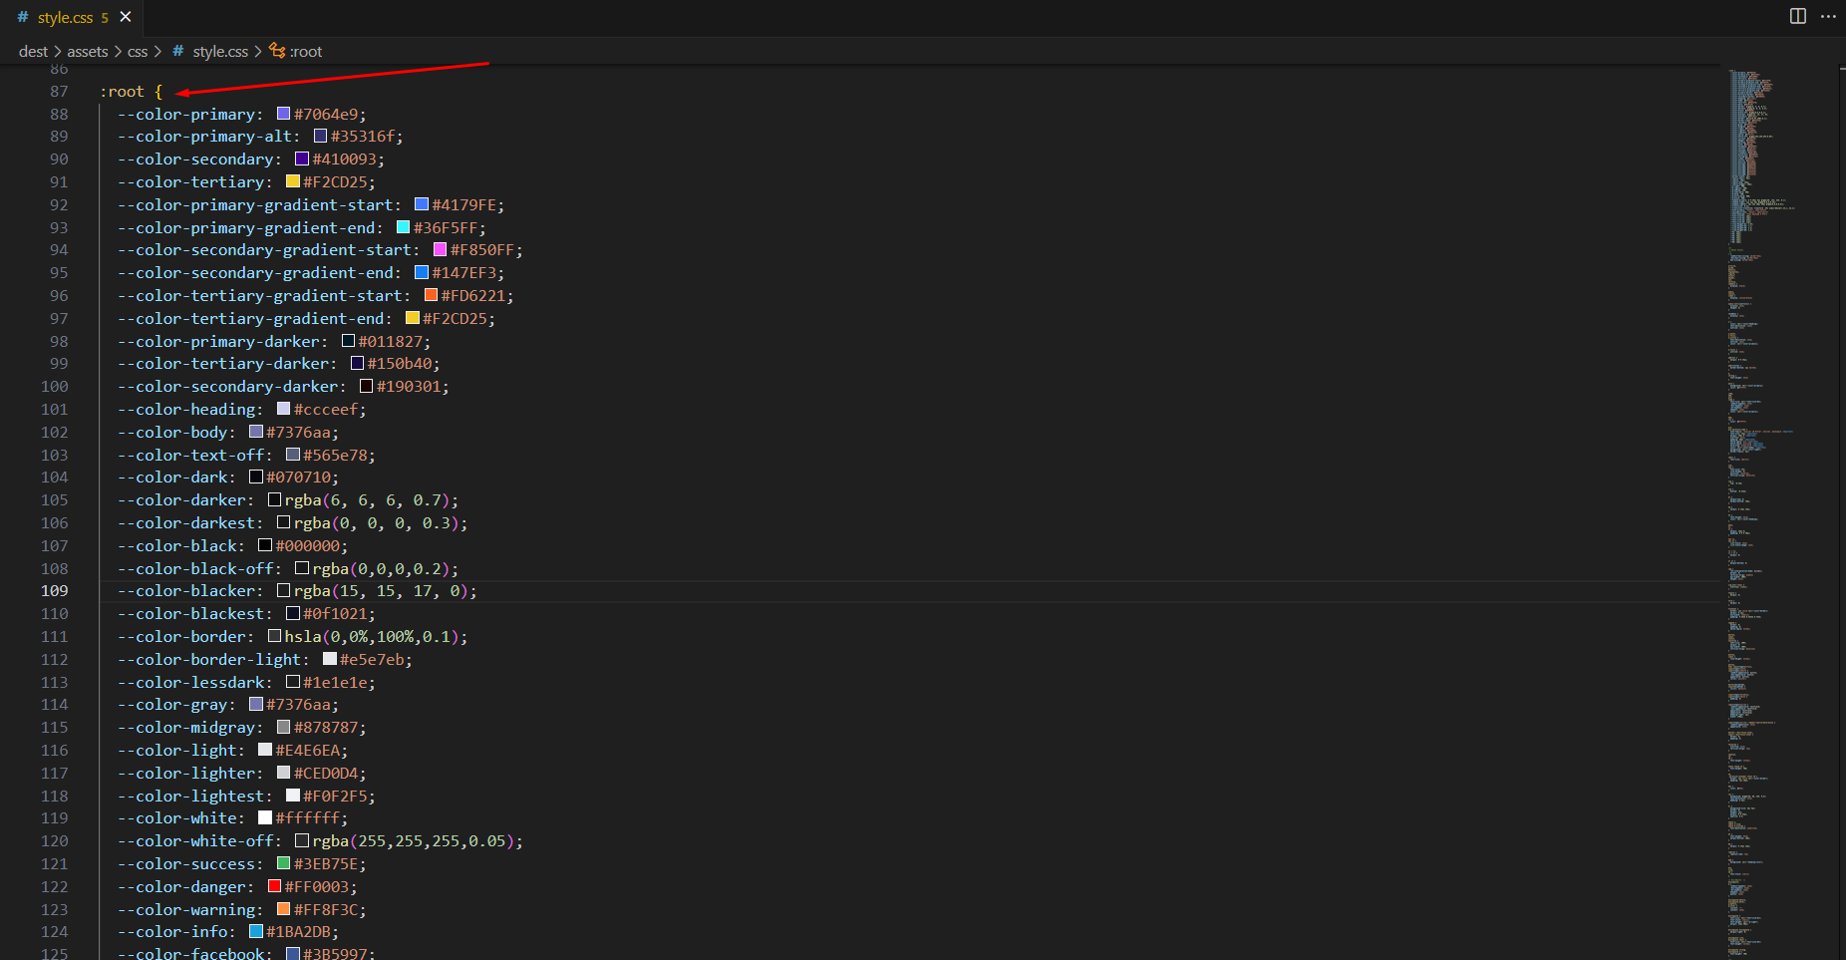This screenshot has width=1846, height=960.
Task: Click the #0f1021 blackest value text
Action: (335, 613)
